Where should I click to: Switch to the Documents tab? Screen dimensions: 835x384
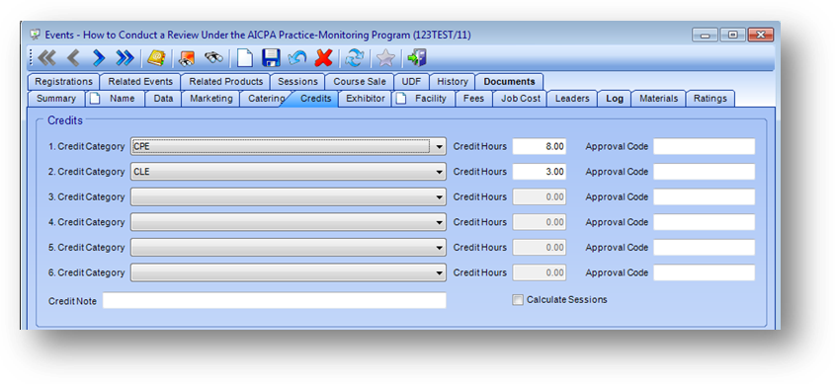click(x=509, y=82)
